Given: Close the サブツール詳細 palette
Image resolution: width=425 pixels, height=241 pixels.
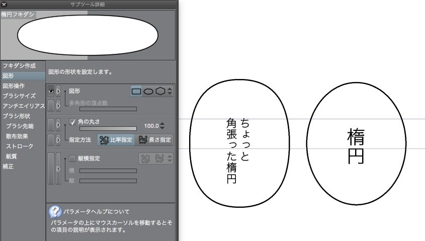Looking at the screenshot, I should click(4, 4).
